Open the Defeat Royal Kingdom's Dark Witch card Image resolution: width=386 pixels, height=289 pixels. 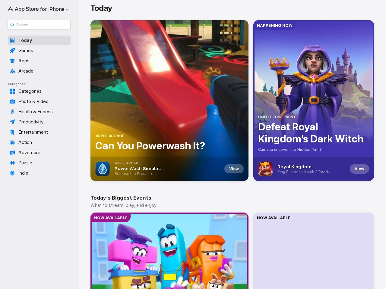coord(313,90)
